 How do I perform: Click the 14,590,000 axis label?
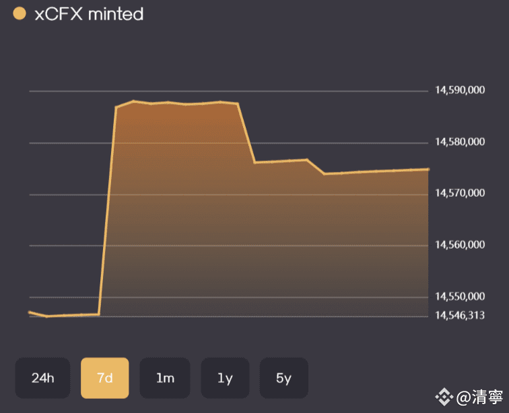click(460, 90)
